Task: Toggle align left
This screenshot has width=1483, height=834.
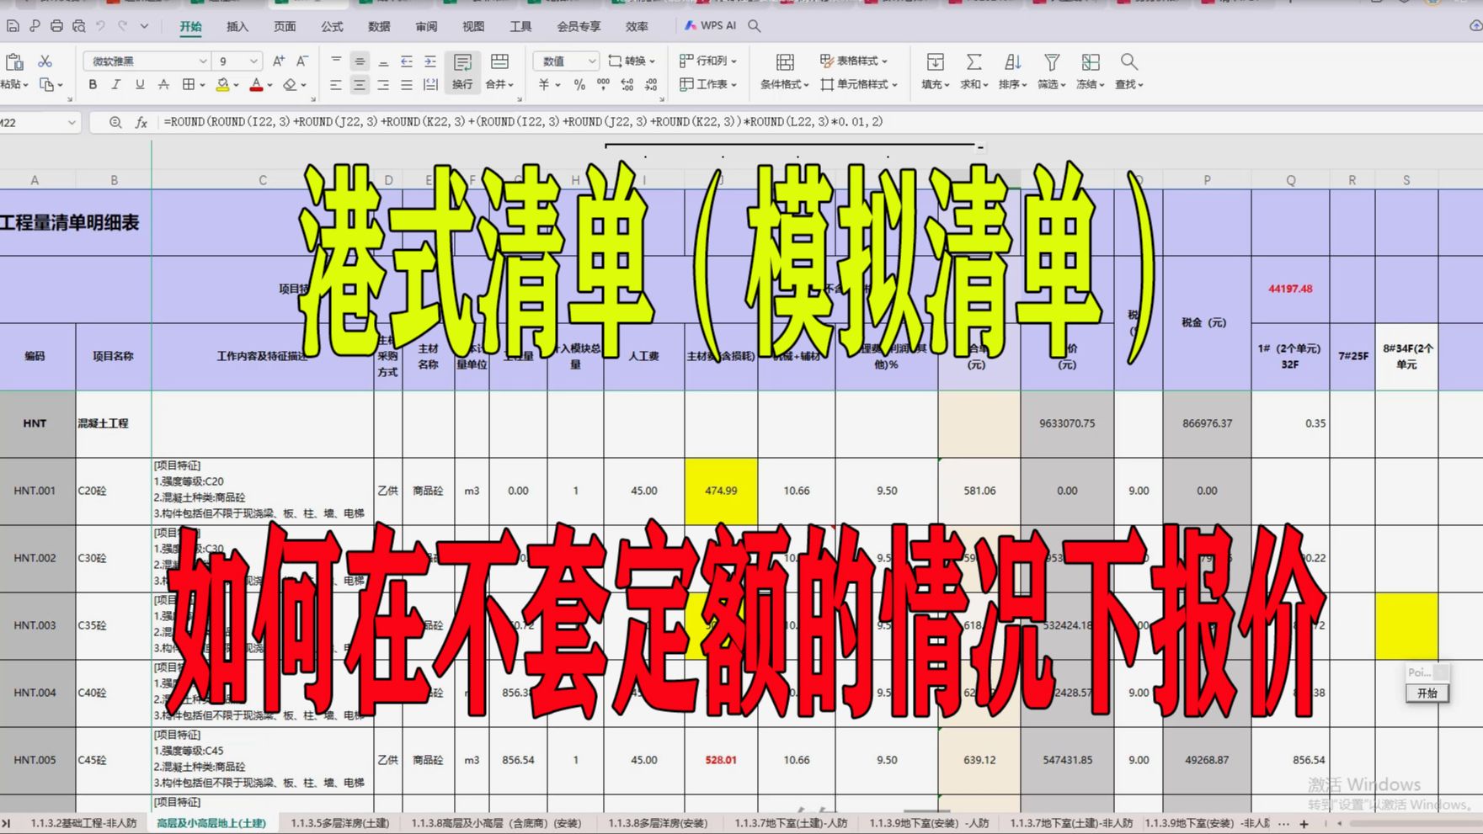Action: coord(336,84)
